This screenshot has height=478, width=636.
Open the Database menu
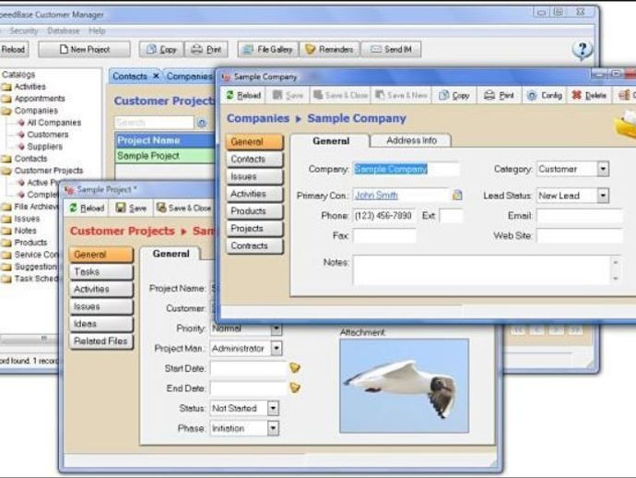point(64,30)
